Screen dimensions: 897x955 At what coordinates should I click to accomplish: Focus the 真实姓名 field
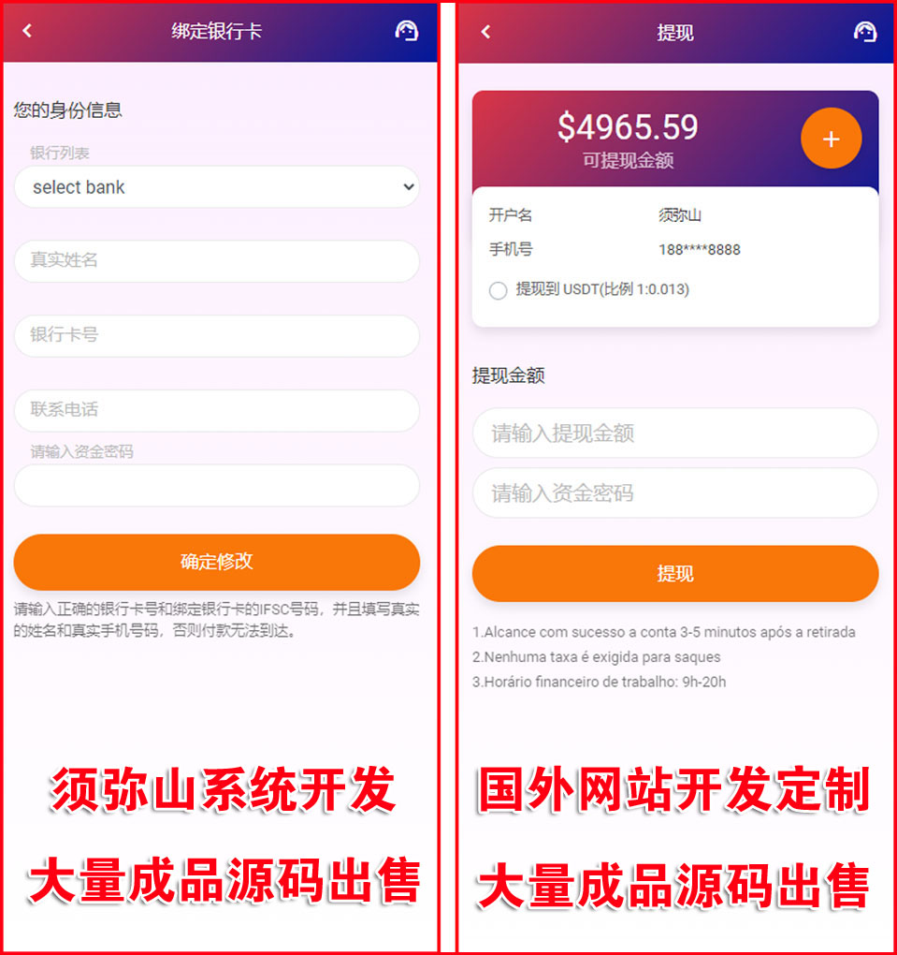coord(217,260)
